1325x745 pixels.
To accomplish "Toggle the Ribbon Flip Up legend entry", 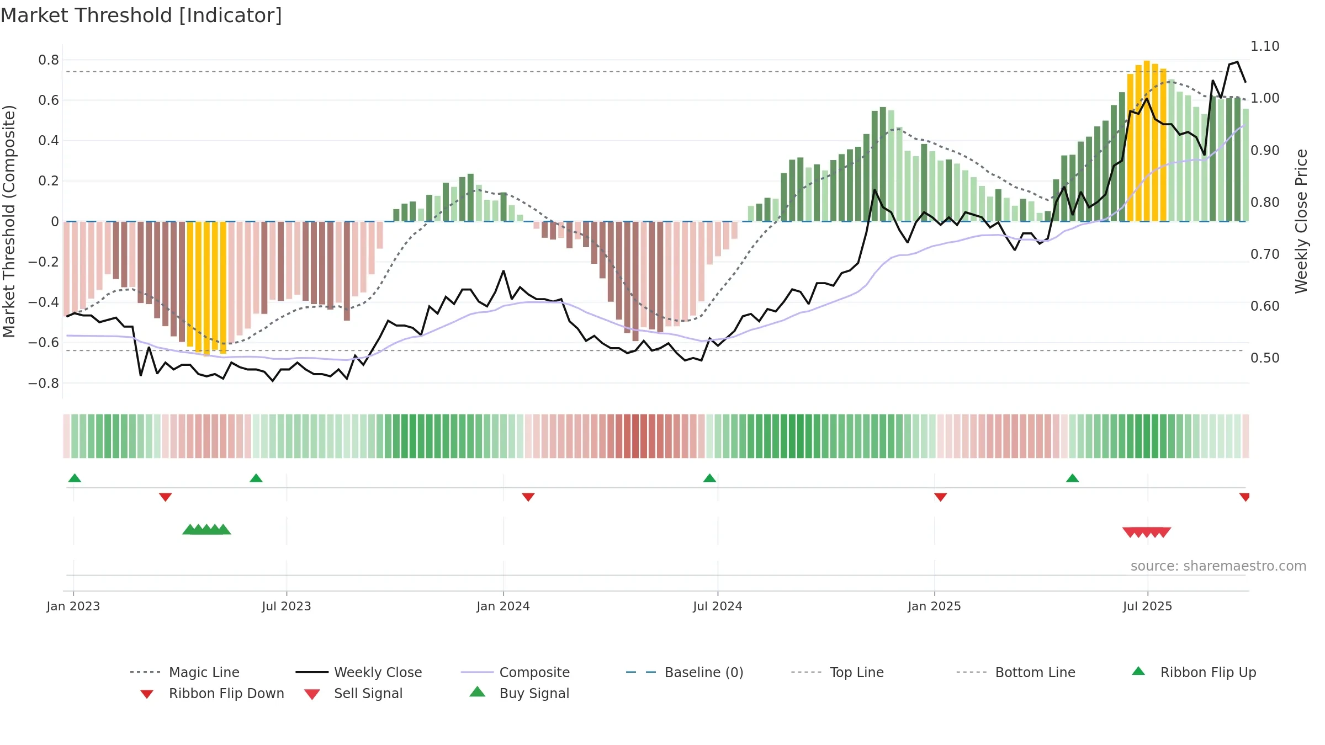I will coord(1194,672).
